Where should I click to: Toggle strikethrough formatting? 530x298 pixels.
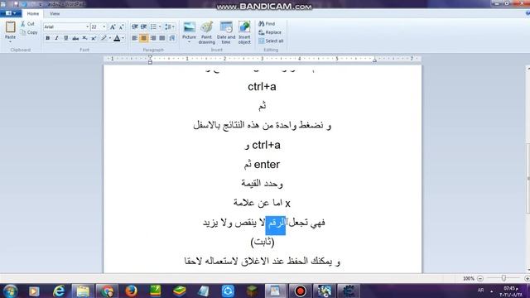[x=75, y=38]
